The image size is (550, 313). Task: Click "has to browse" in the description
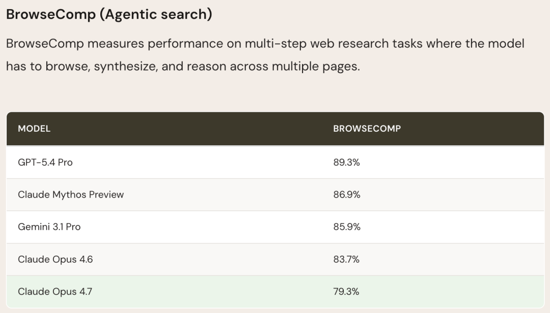[x=48, y=67]
